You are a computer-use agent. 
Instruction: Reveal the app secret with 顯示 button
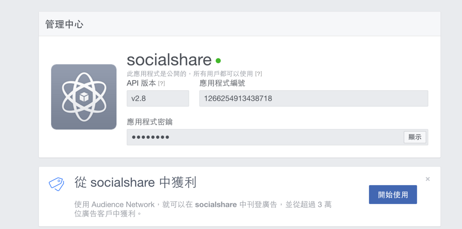[415, 137]
